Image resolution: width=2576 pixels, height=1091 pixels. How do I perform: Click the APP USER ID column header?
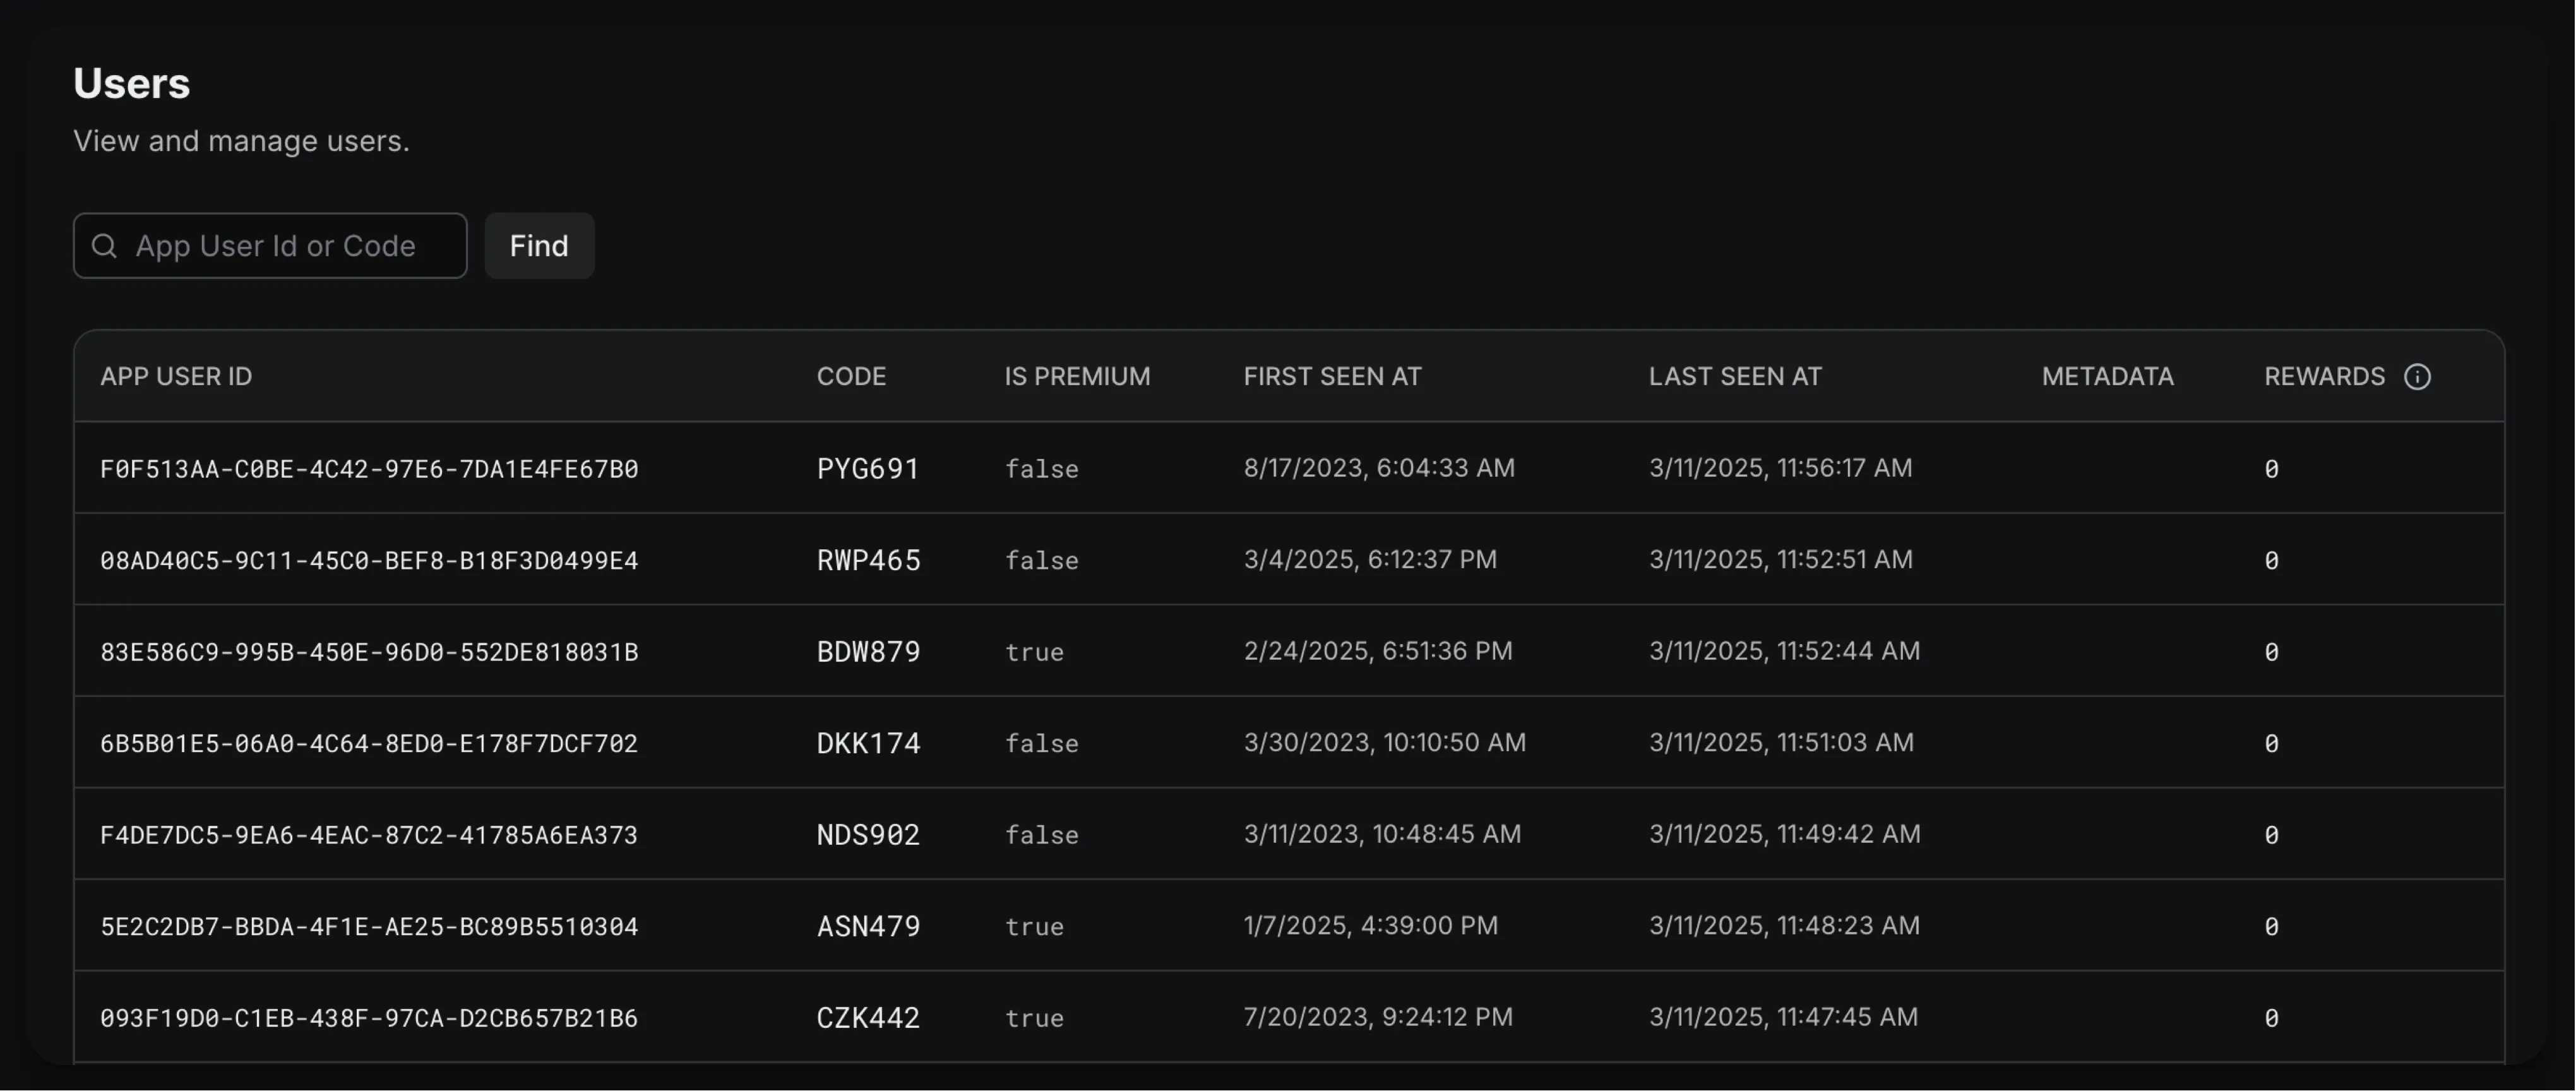tap(176, 377)
